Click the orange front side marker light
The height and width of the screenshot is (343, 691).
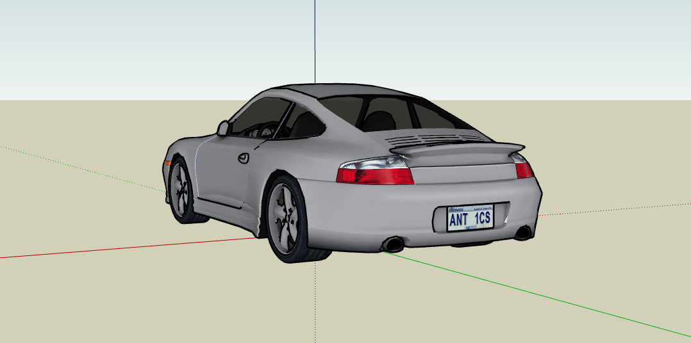click(167, 163)
